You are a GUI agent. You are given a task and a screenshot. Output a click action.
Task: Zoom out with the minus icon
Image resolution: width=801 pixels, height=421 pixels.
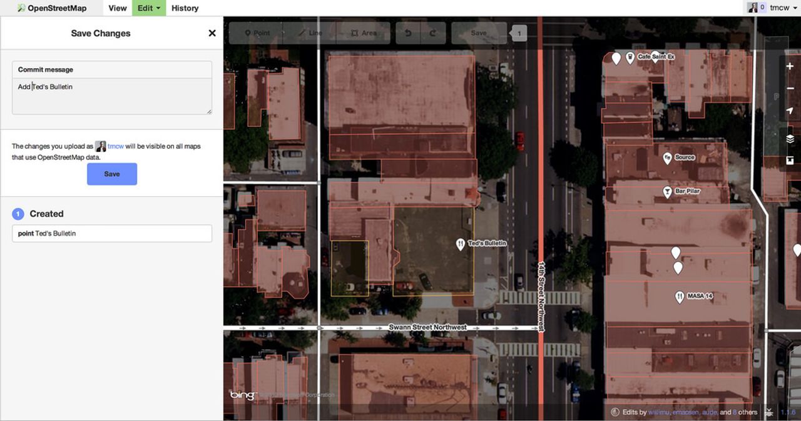(790, 89)
